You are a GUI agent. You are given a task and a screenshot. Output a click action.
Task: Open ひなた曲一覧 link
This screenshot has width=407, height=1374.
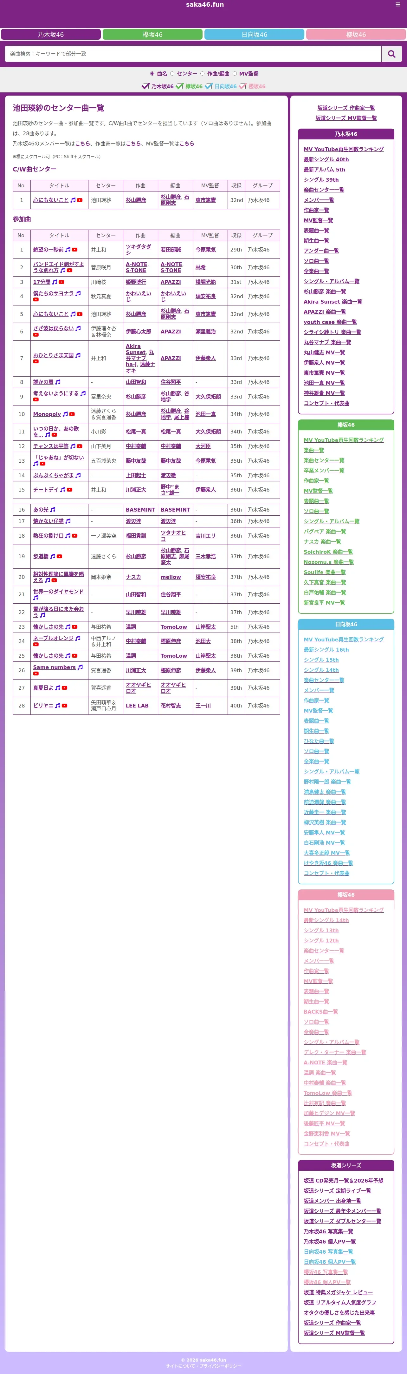coord(319,741)
